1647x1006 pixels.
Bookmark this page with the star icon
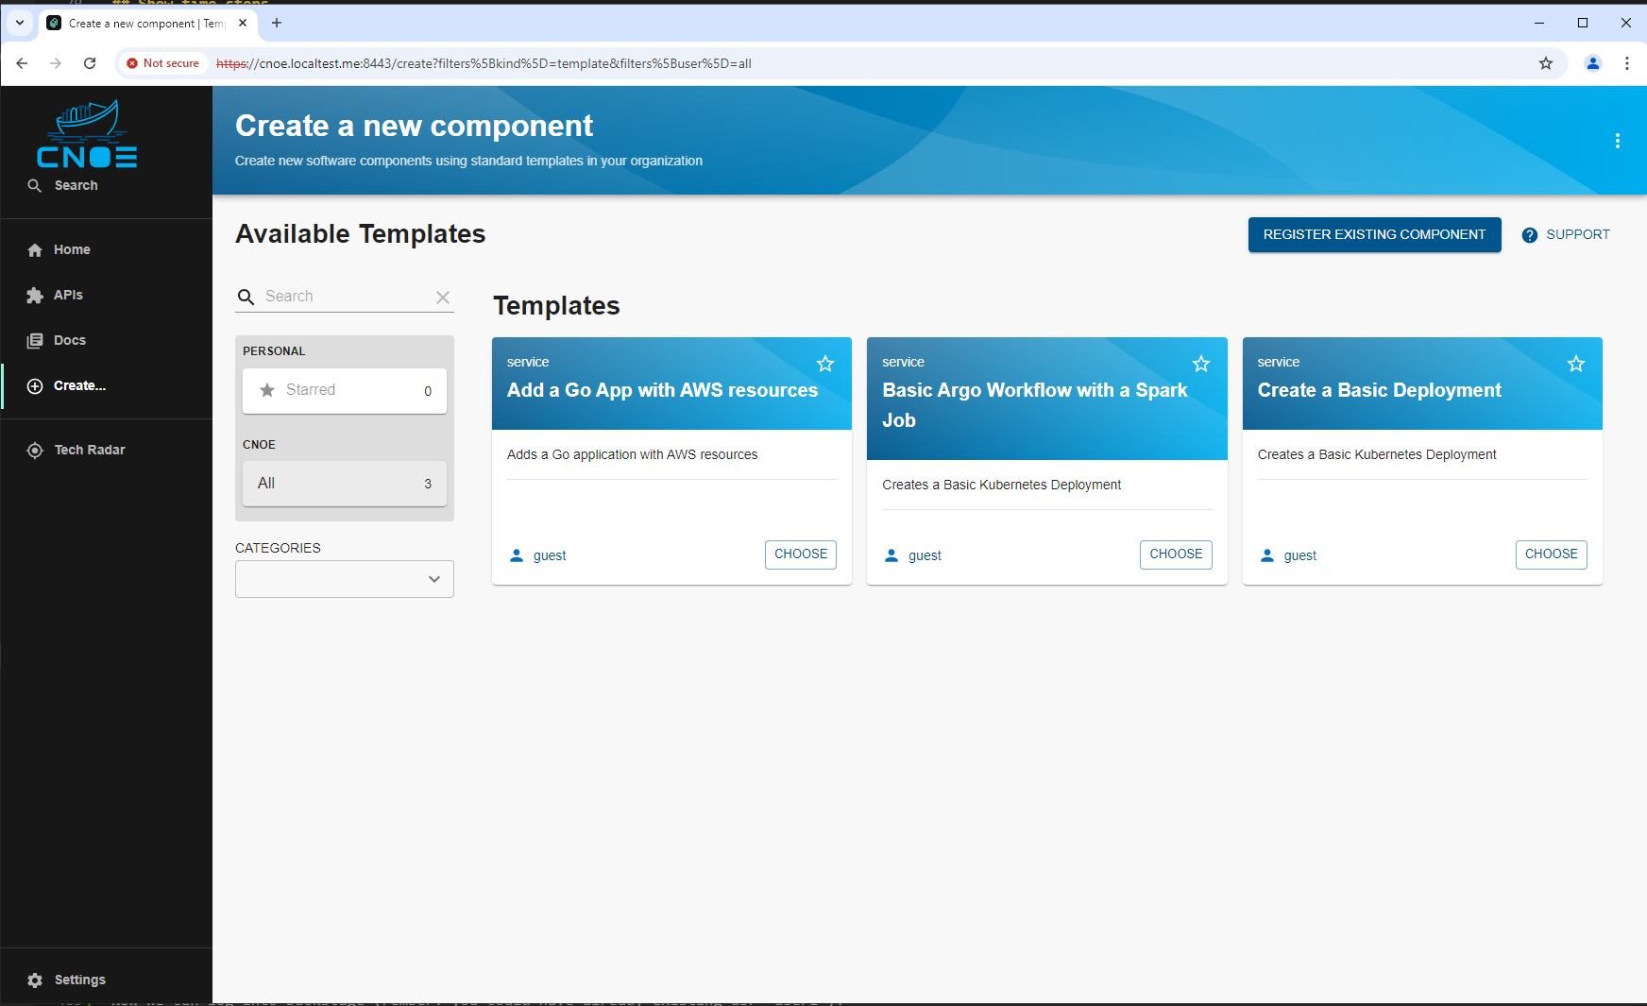1545,63
